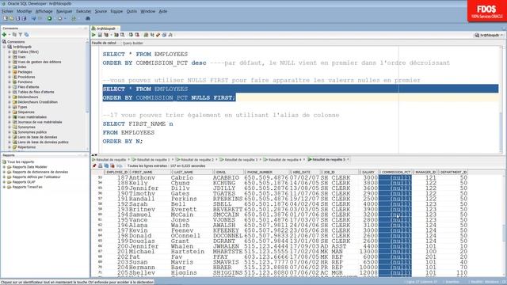Click the last name cell OConnell
The image size is (507, 285).
[185, 236]
